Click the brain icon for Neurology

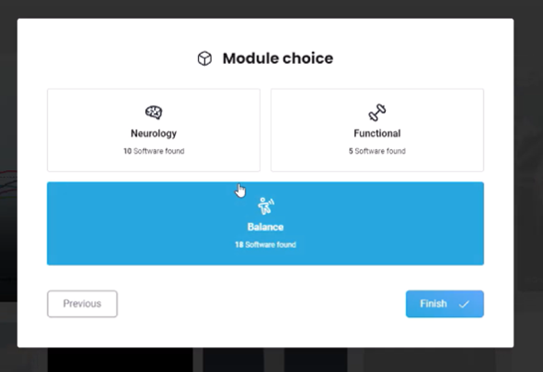[x=154, y=112]
